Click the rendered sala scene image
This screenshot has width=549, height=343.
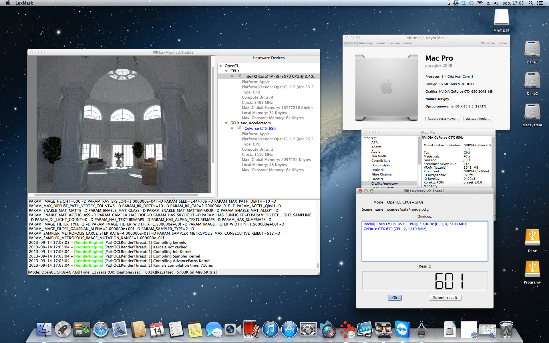(123, 124)
